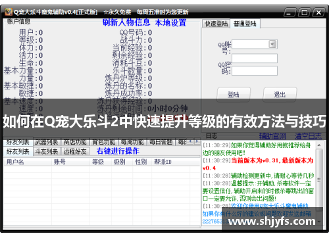The image size is (329, 238).
Task: Click the 登陆 button
Action: tap(234, 95)
